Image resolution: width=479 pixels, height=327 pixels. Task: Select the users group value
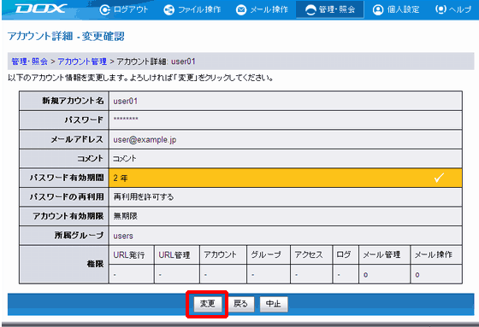[x=123, y=236]
